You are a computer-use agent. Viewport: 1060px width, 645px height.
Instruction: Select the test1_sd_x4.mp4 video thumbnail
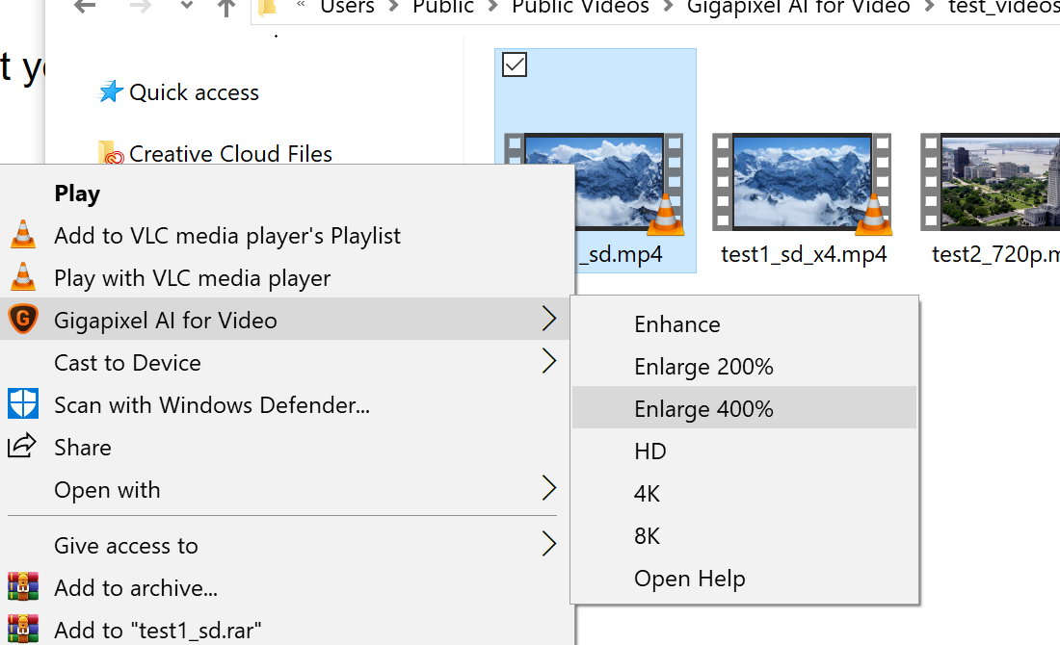tap(803, 182)
